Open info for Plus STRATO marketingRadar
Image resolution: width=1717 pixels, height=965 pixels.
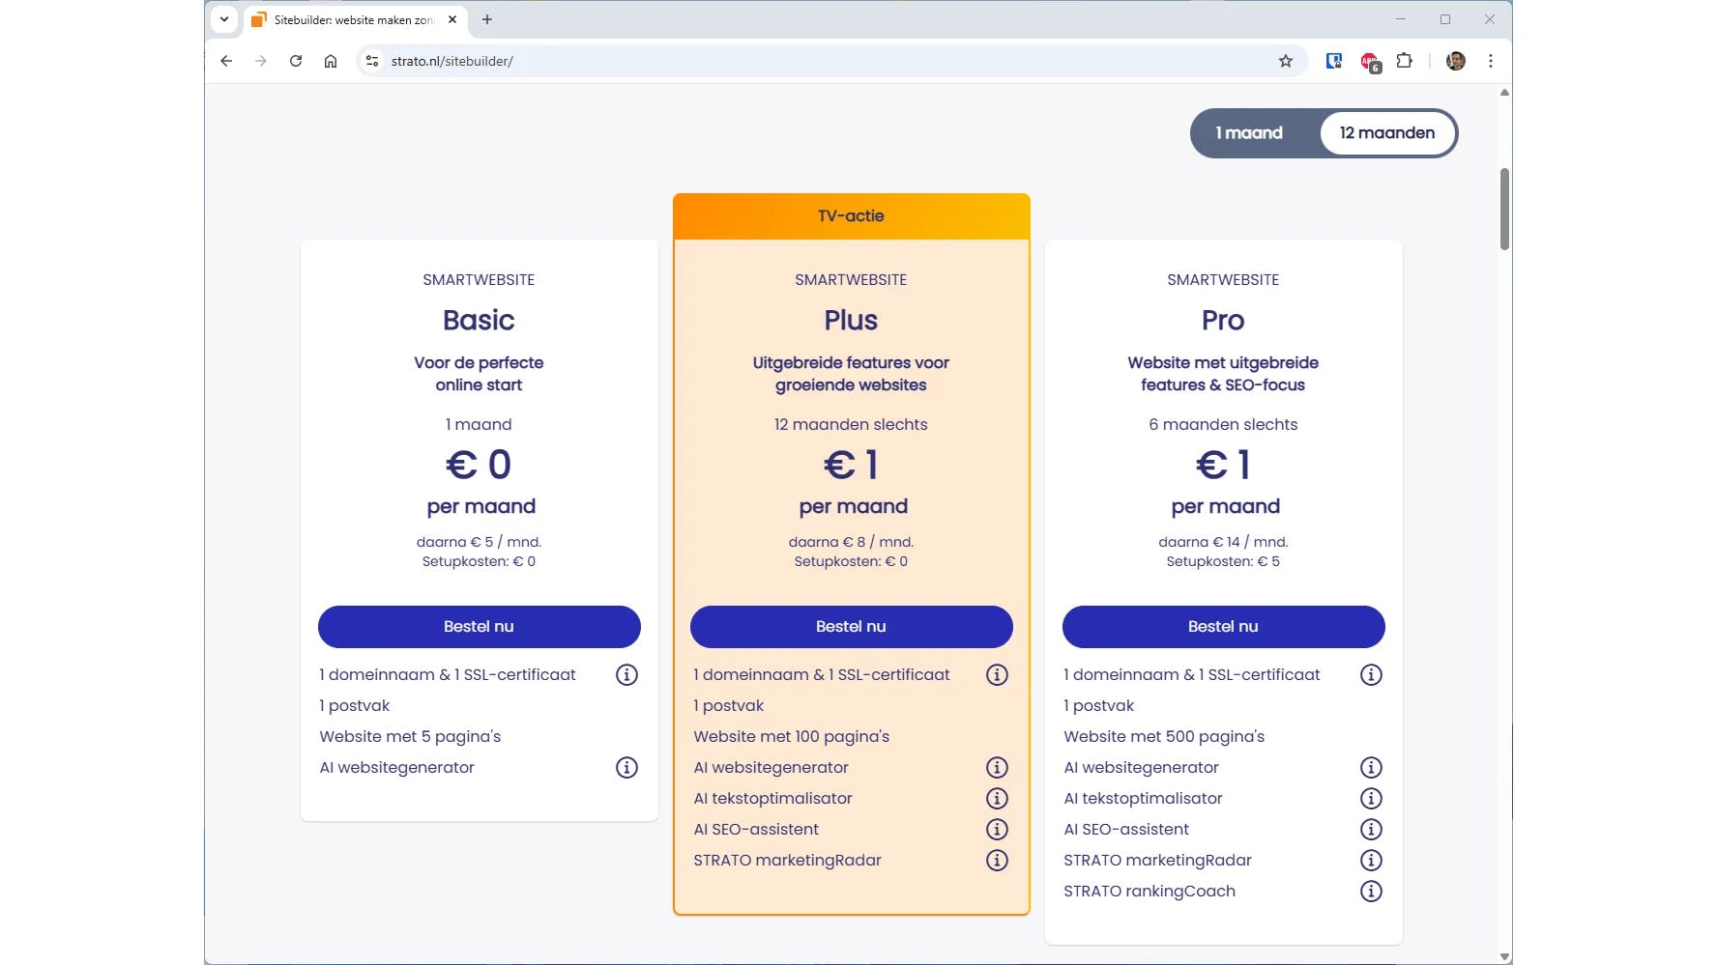pos(997,861)
